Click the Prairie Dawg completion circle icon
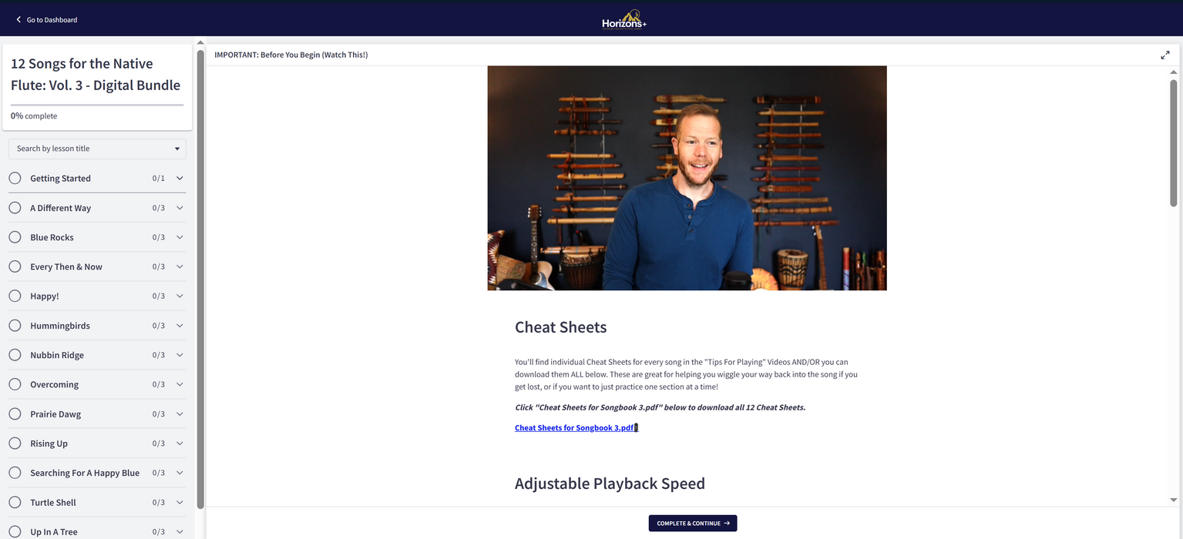 [15, 414]
